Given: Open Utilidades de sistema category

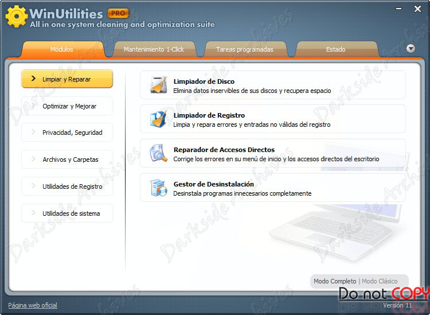Looking at the screenshot, I should [x=67, y=213].
